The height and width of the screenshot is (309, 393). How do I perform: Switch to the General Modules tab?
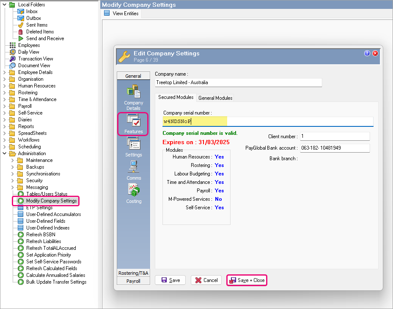click(x=215, y=98)
